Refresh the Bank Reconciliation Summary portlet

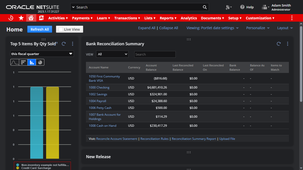279,44
